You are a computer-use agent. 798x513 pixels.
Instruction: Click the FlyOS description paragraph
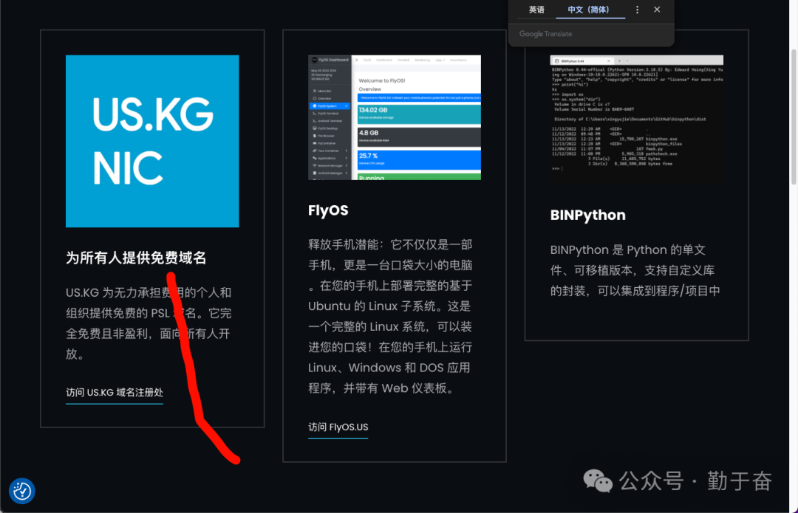coord(390,316)
